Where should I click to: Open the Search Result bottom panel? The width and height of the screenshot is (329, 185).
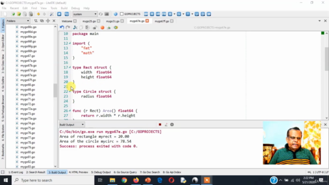tap(35, 172)
